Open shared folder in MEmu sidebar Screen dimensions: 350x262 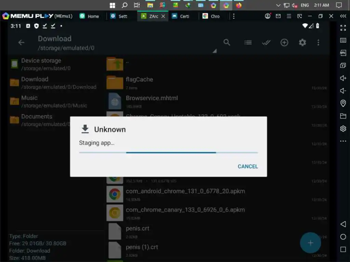(343, 116)
